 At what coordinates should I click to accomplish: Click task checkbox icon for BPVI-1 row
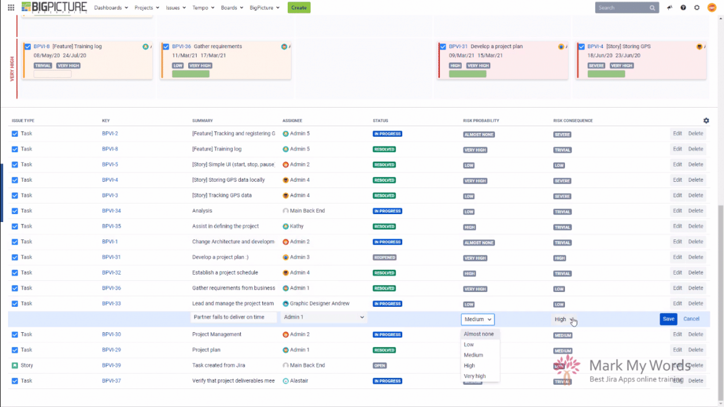(15, 242)
